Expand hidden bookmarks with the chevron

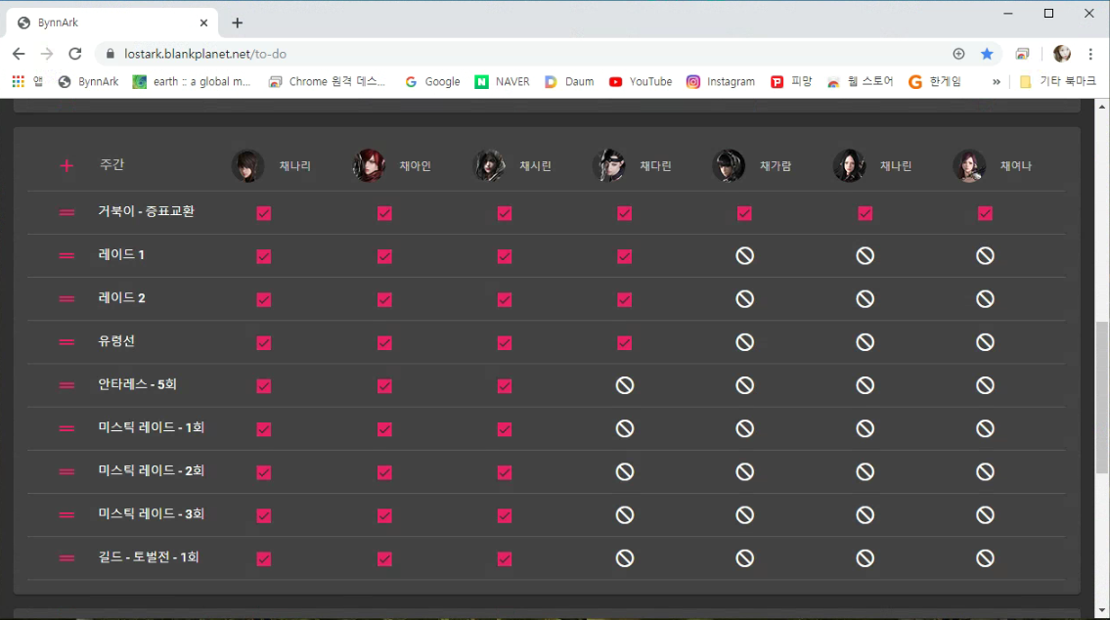click(996, 81)
